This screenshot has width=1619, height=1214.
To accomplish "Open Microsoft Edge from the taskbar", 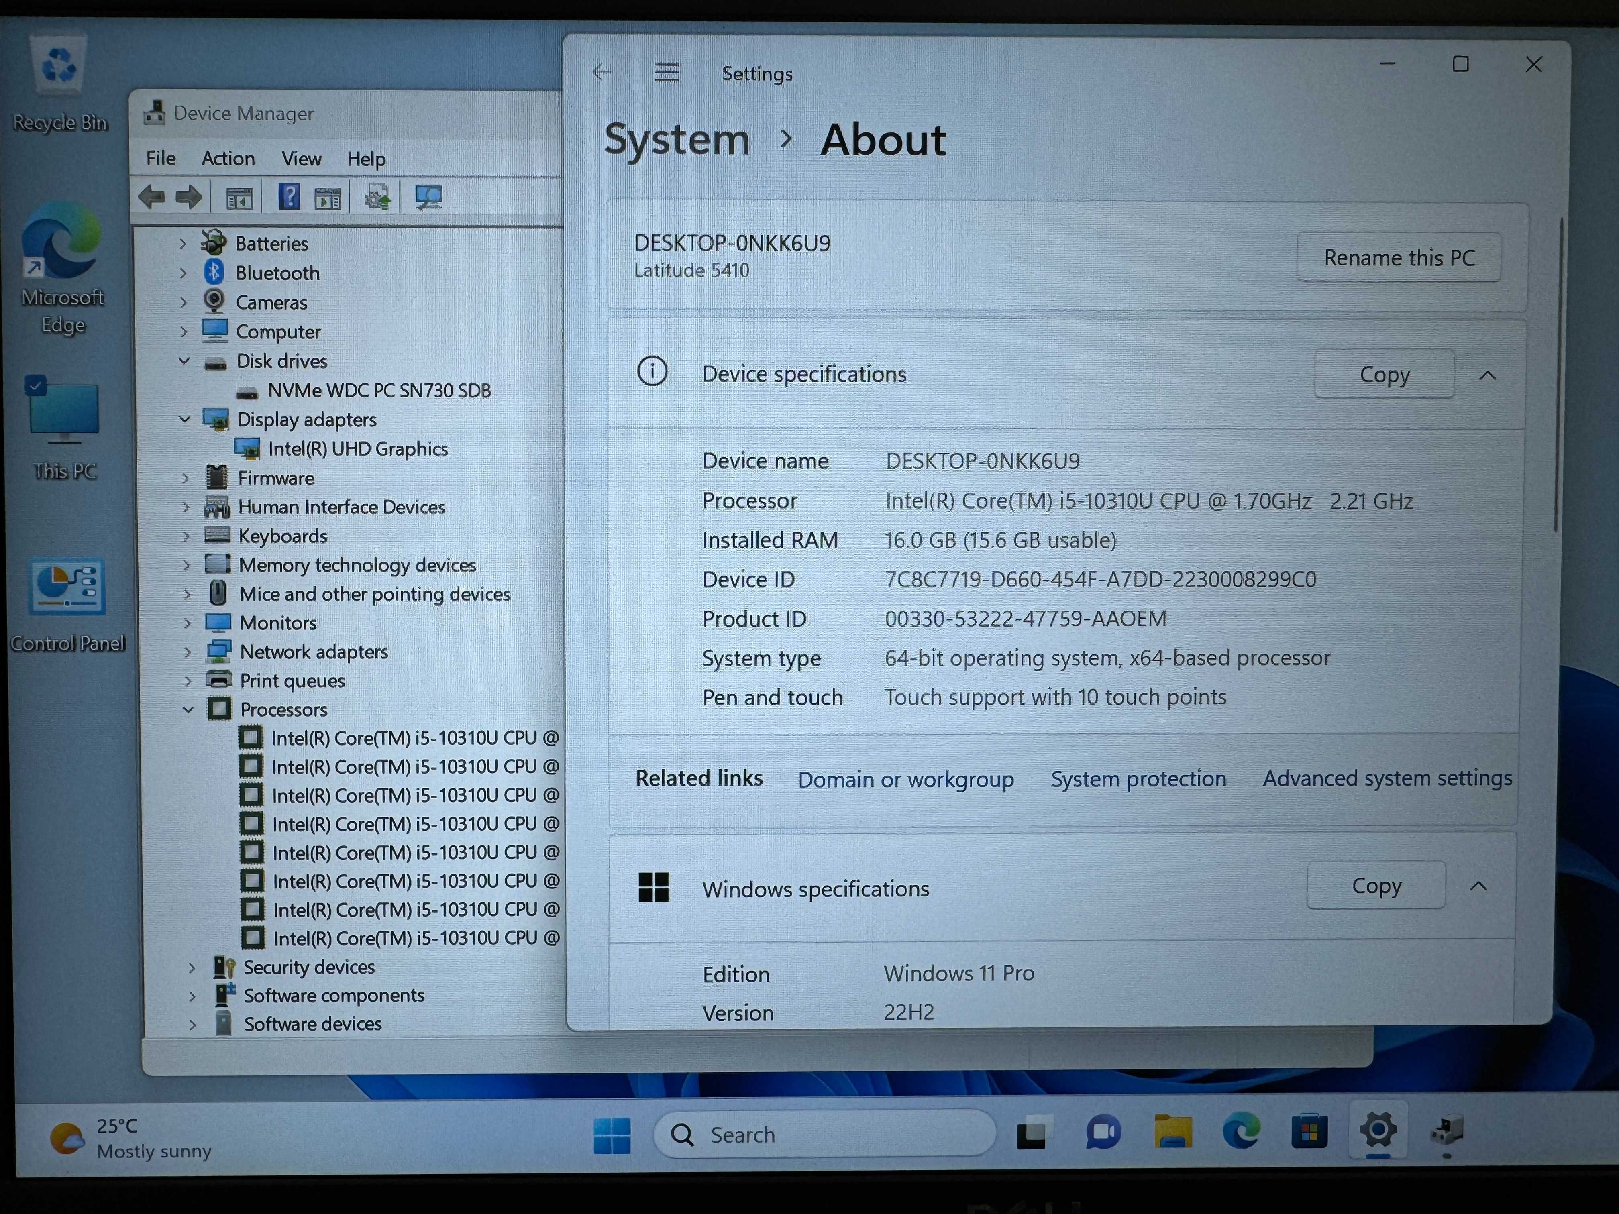I will pyautogui.click(x=1241, y=1130).
